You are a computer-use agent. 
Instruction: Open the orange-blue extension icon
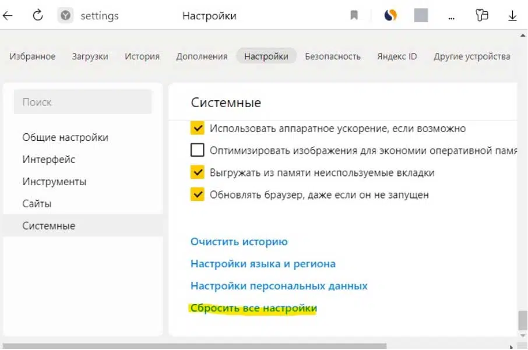(390, 15)
